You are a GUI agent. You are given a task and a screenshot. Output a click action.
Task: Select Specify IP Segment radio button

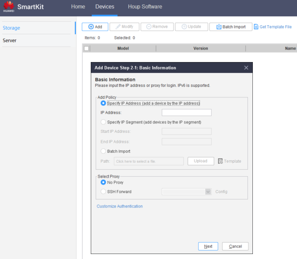pyautogui.click(x=103, y=122)
